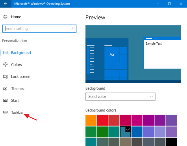Minimize the settings window
Screen dimensions: 187x146
coord(158,4)
